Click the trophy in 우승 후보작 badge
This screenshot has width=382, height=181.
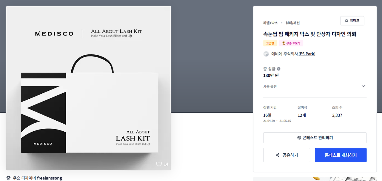(284, 43)
